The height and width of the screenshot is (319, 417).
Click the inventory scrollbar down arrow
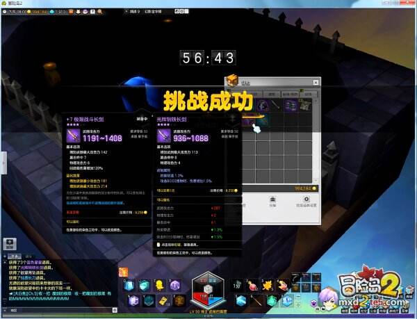tap(316, 181)
